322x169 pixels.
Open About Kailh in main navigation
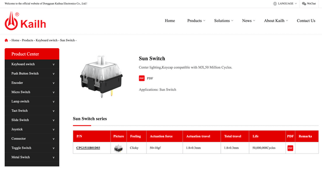(x=274, y=21)
